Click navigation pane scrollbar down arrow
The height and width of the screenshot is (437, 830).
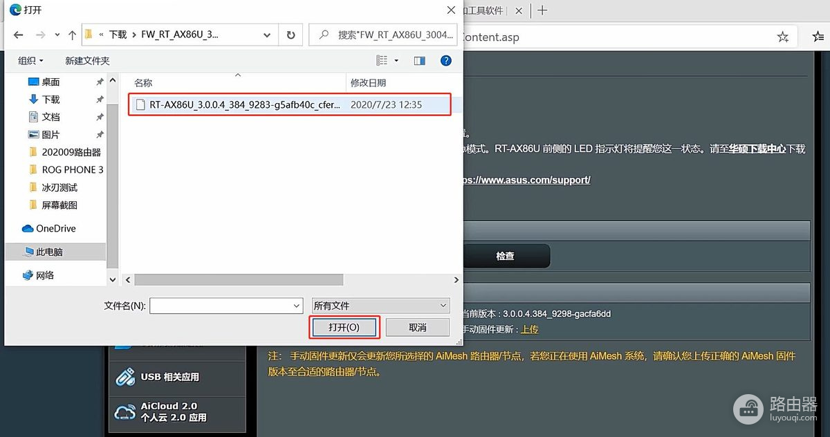[x=113, y=279]
